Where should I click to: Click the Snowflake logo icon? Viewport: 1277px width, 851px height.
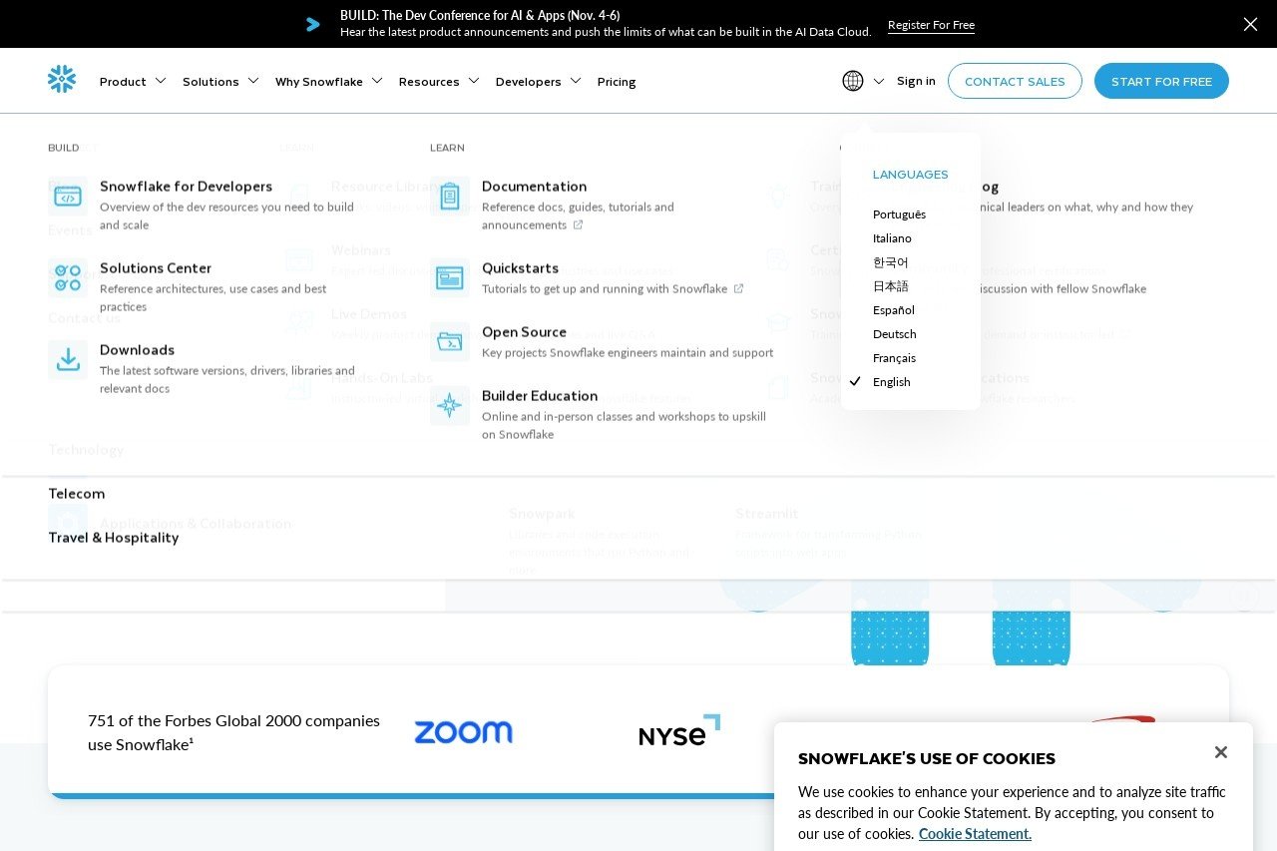click(62, 80)
